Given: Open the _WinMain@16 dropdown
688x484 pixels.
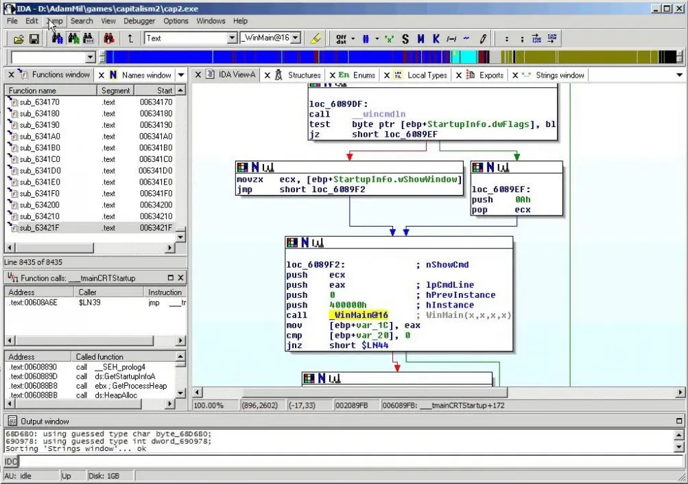Looking at the screenshot, I should (x=296, y=38).
